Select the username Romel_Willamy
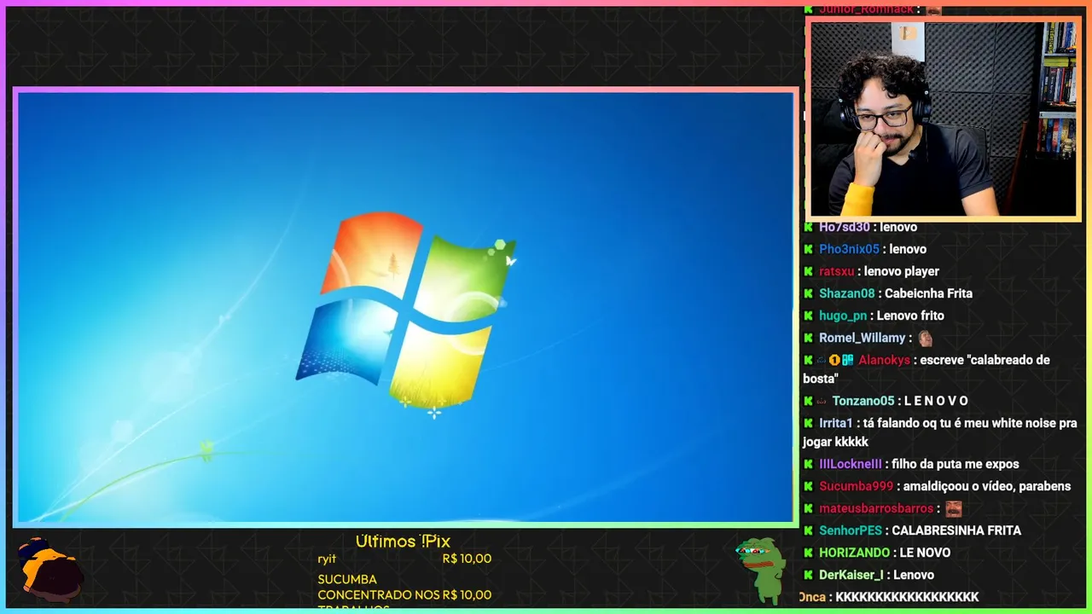 862,338
